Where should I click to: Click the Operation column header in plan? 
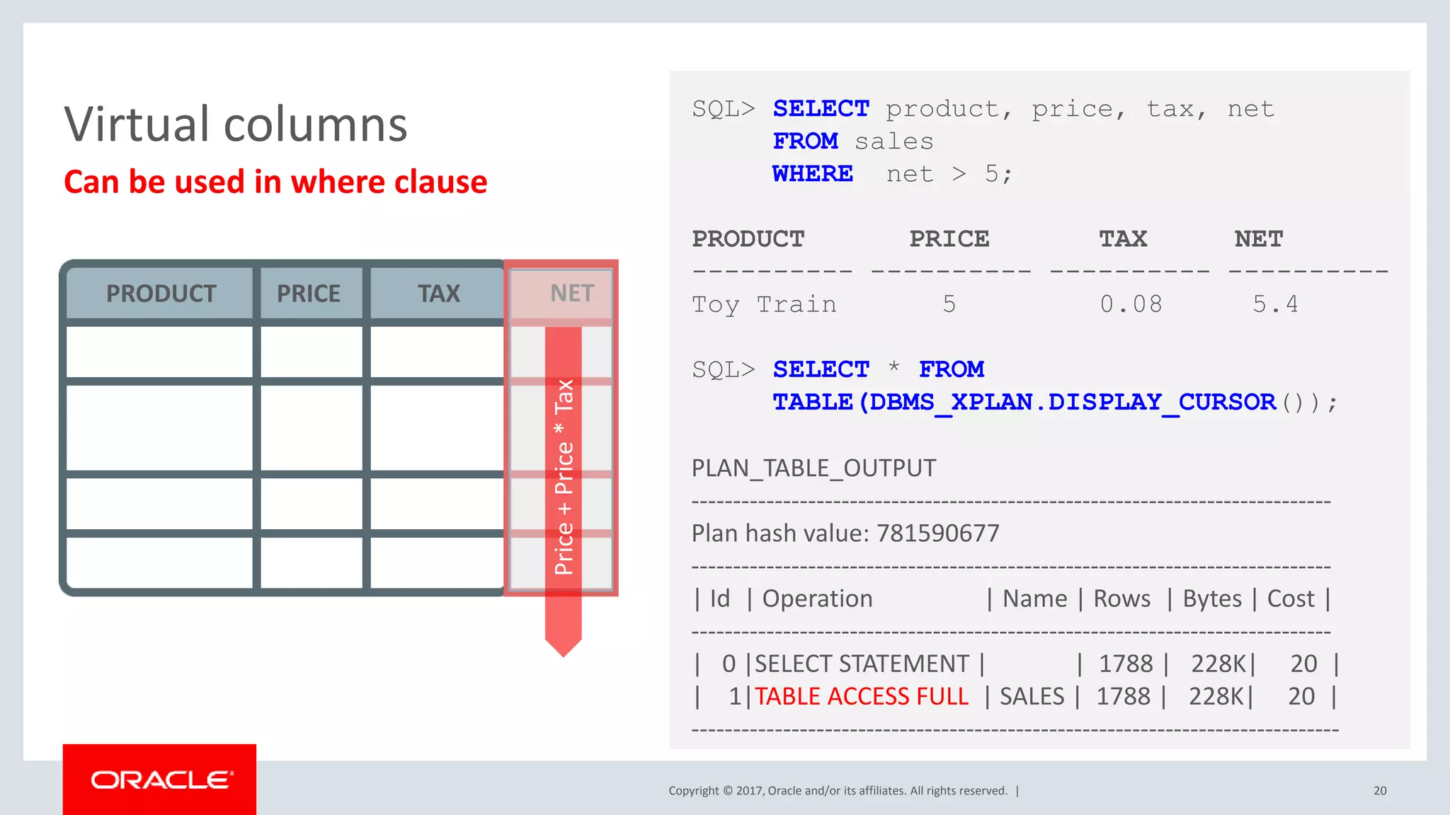pos(818,599)
